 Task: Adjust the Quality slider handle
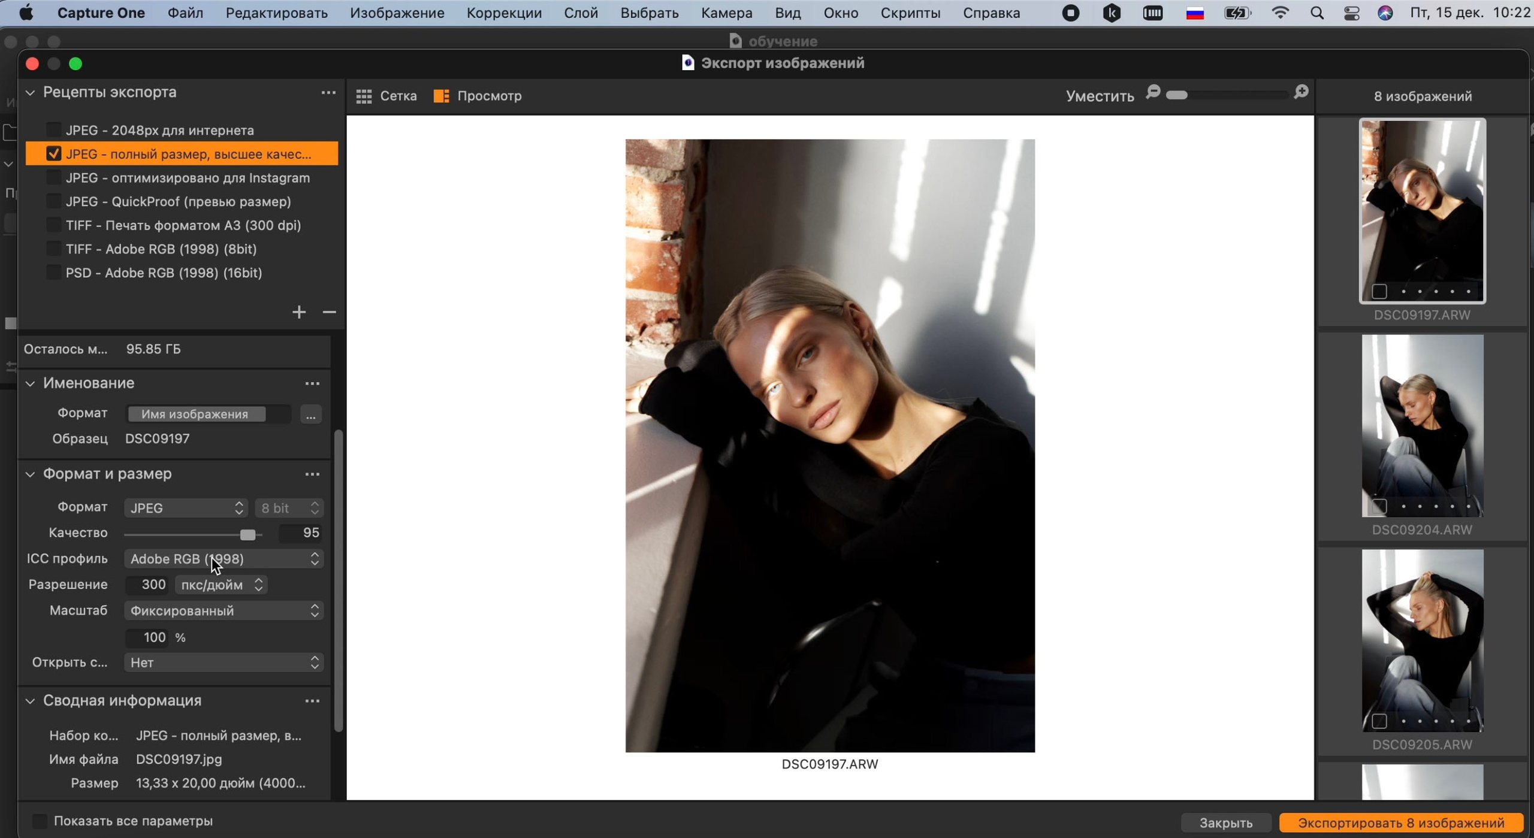point(247,534)
